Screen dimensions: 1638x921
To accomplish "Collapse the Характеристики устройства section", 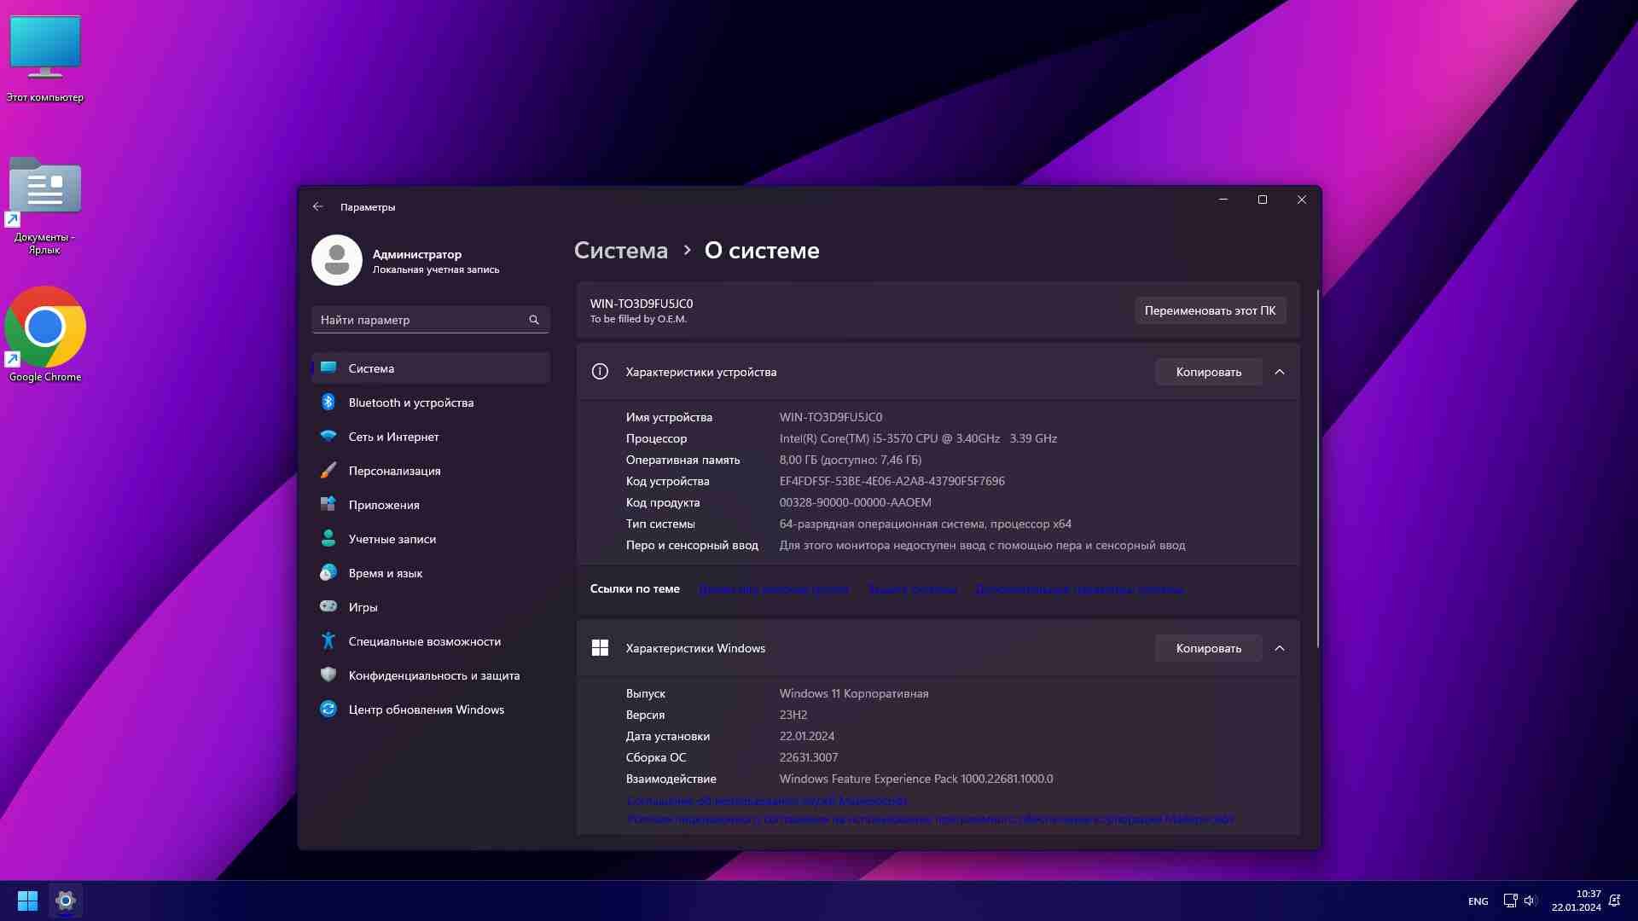I will [x=1280, y=372].
